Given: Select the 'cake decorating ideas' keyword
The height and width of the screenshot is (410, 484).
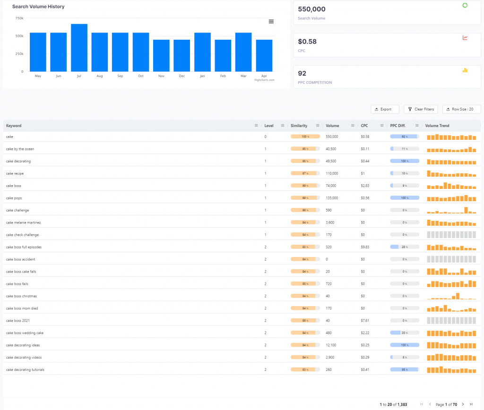Looking at the screenshot, I should coord(23,345).
